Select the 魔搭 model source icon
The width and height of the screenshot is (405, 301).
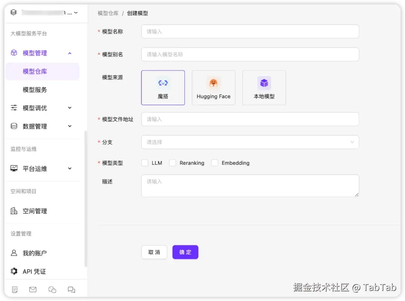tap(163, 87)
